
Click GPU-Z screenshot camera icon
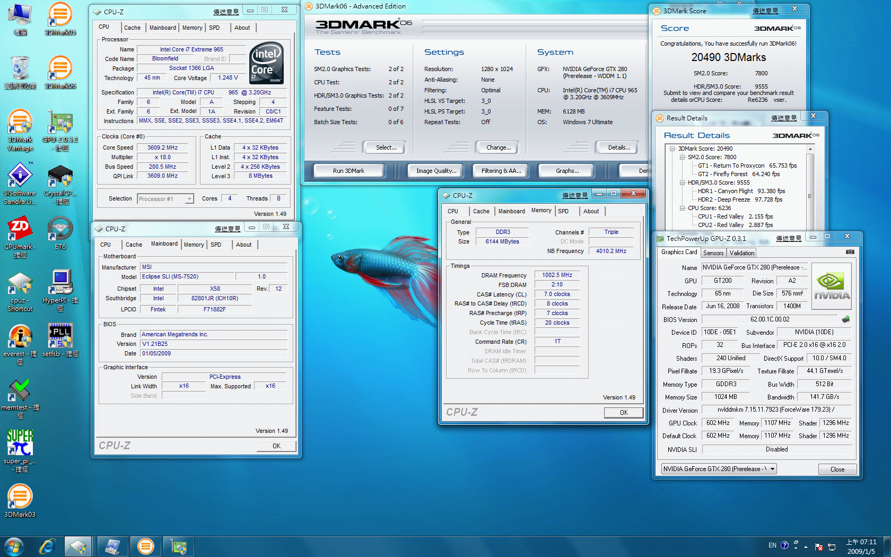point(850,252)
